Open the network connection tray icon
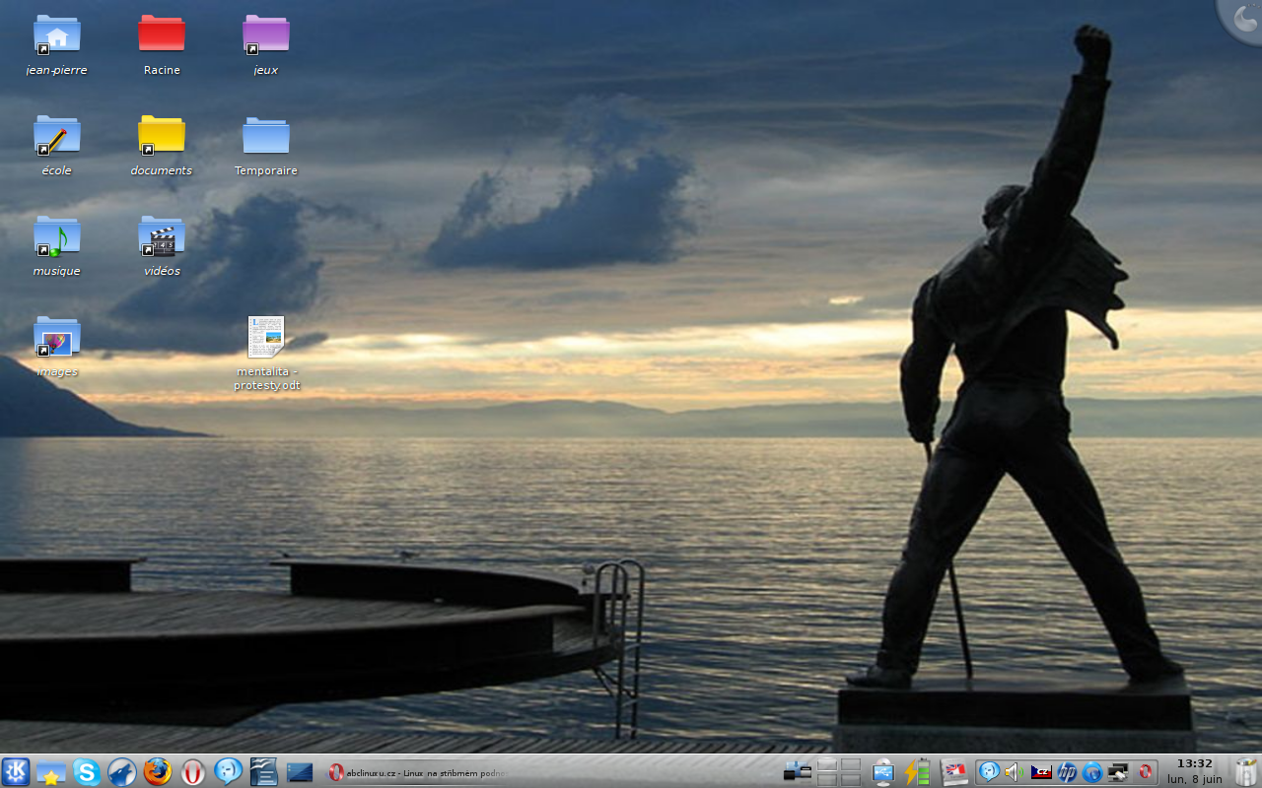This screenshot has width=1262, height=788. click(x=1118, y=772)
